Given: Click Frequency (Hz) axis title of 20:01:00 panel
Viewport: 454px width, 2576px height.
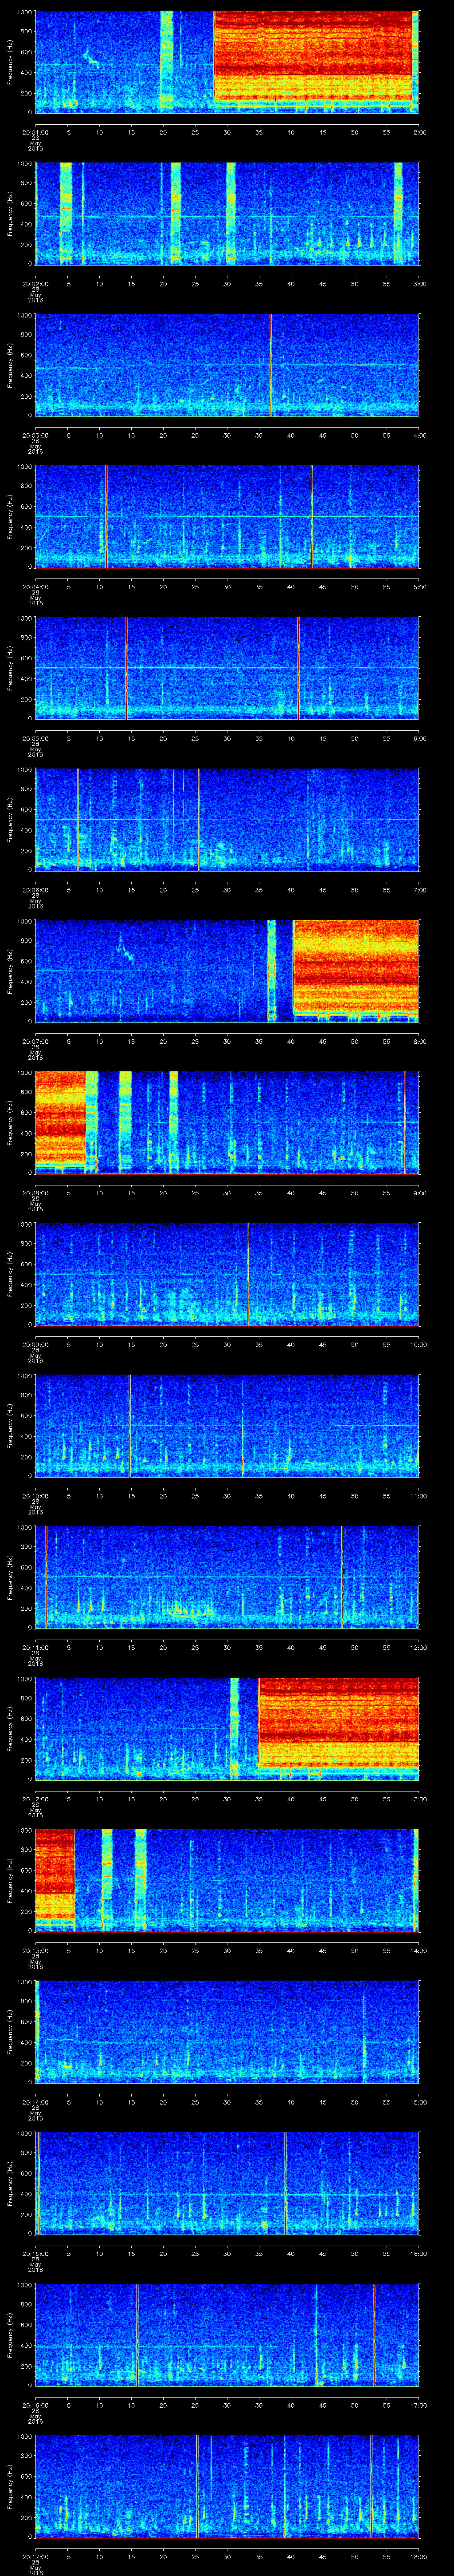Looking at the screenshot, I should click(x=10, y=62).
